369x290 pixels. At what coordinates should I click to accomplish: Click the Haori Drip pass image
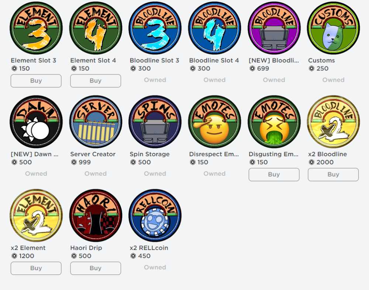point(96,216)
